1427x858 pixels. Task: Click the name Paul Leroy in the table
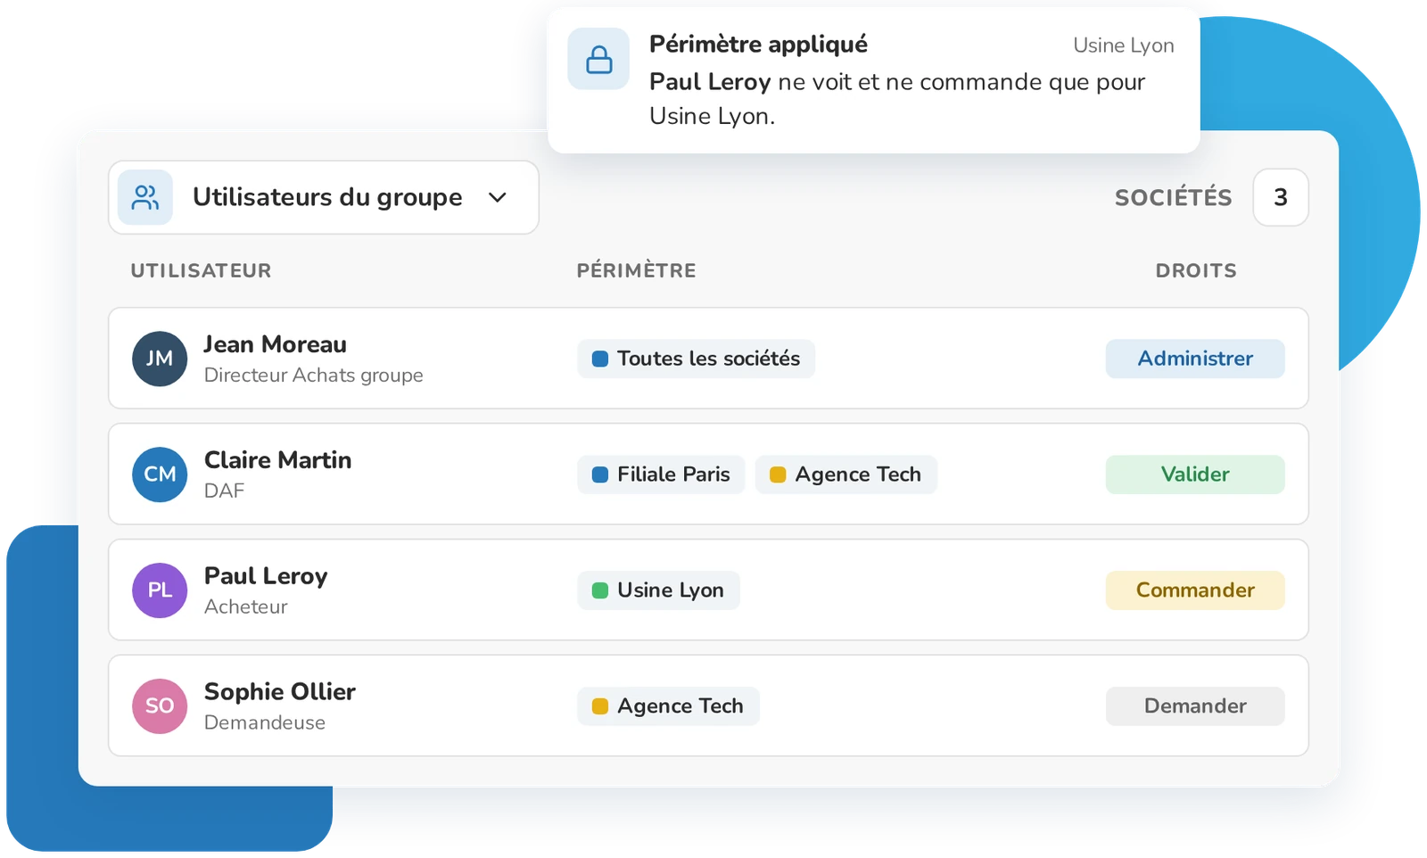click(x=266, y=576)
